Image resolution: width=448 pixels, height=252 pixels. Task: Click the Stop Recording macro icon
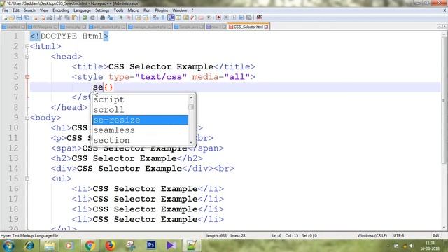click(x=226, y=17)
